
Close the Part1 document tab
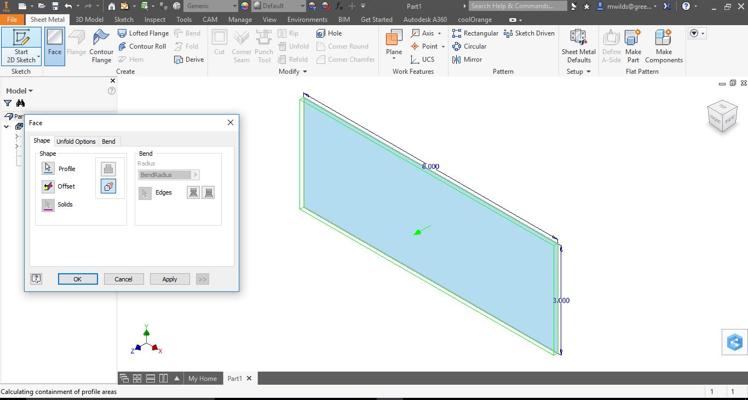[249, 378]
